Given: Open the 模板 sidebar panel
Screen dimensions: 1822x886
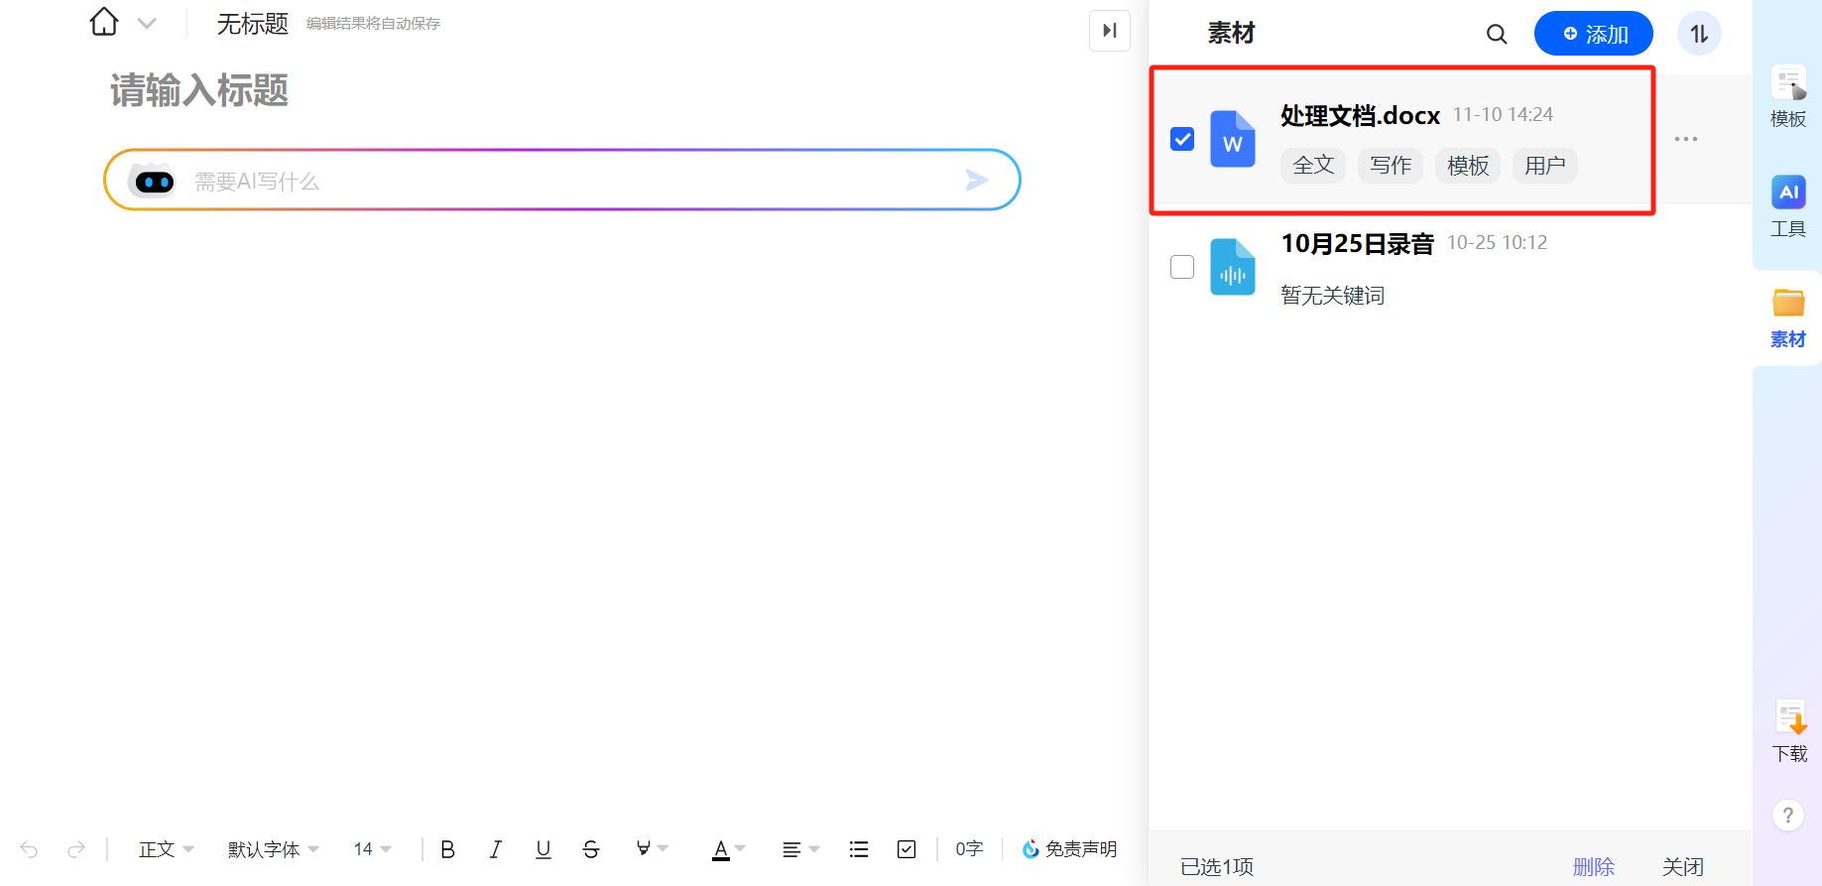Looking at the screenshot, I should tap(1787, 96).
